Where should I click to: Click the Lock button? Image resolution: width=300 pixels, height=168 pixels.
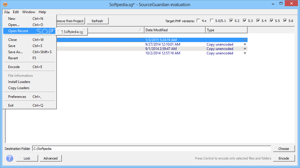(27, 158)
